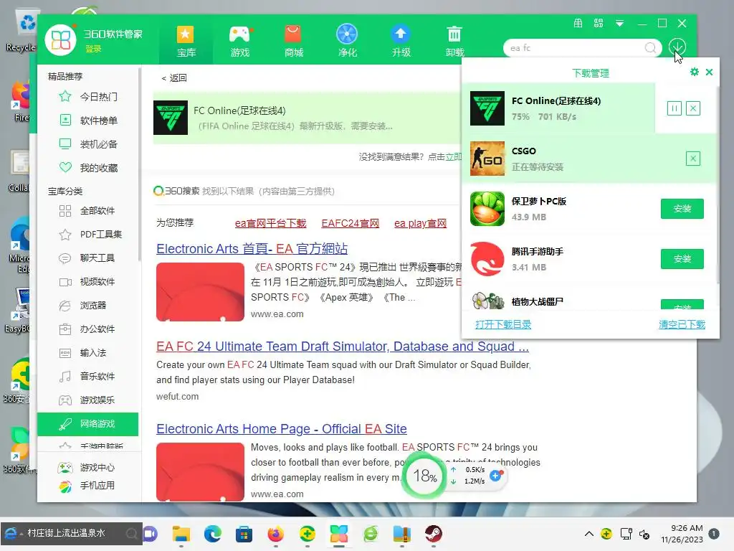Select the 音乐软件 category
734x551 pixels.
coord(97,376)
